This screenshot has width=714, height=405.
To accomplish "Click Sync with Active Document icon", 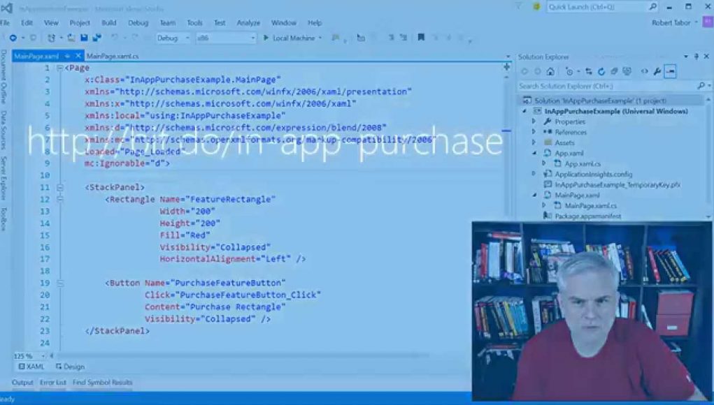I will point(589,71).
